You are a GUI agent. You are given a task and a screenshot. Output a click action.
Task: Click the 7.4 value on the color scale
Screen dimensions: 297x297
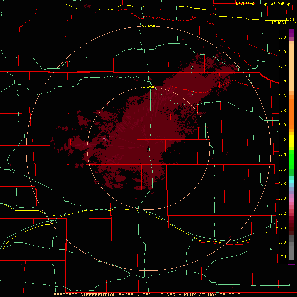(x=282, y=81)
